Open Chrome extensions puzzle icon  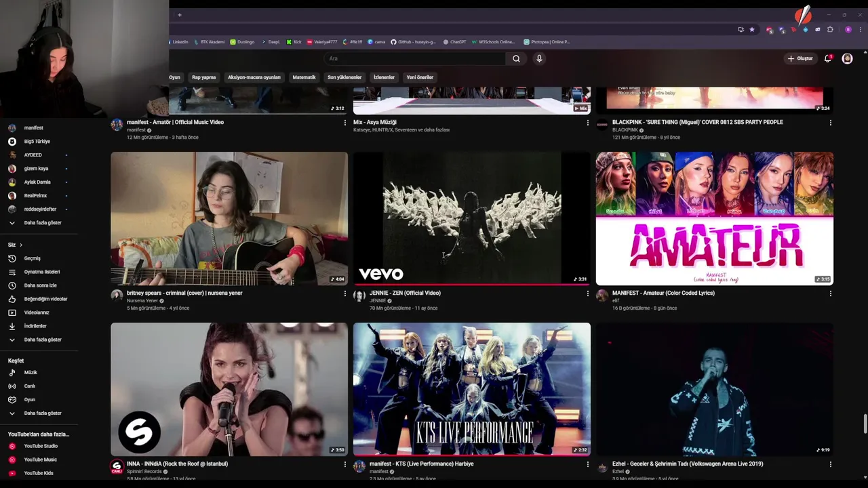point(830,29)
